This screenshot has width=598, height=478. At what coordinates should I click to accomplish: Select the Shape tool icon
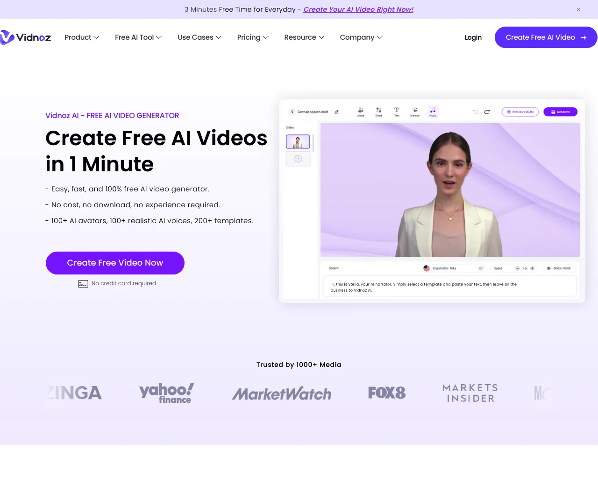[x=379, y=112]
